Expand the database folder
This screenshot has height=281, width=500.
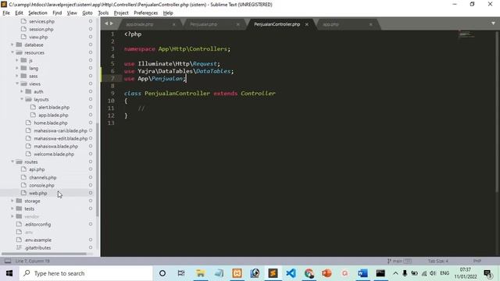click(12, 44)
